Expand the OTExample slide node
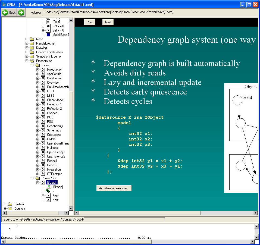This screenshot has height=245, width=260. click(x=38, y=174)
